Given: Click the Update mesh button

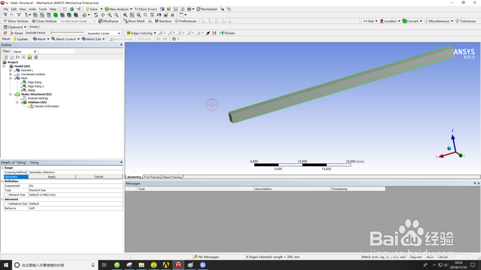Looking at the screenshot, I should point(20,39).
